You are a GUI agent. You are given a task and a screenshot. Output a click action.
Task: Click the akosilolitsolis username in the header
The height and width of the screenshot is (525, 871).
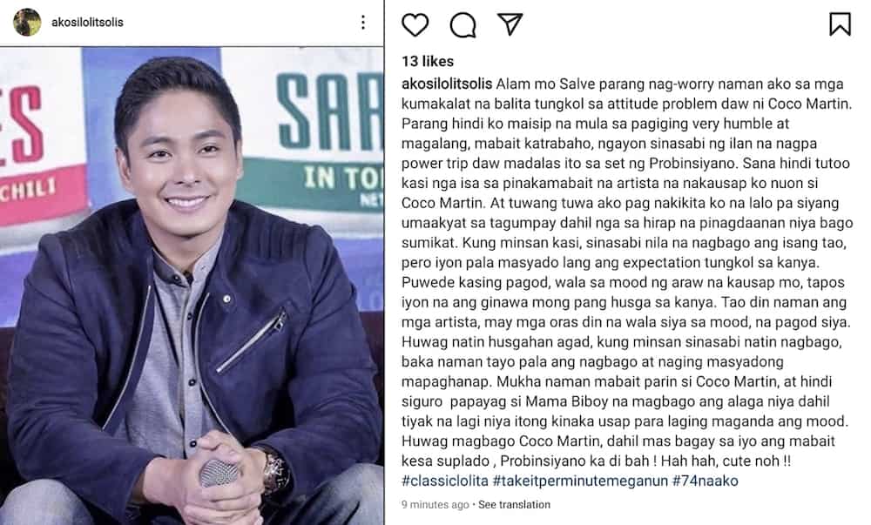87,22
